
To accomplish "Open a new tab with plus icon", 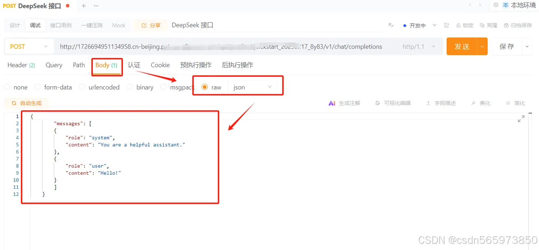I will [x=84, y=6].
